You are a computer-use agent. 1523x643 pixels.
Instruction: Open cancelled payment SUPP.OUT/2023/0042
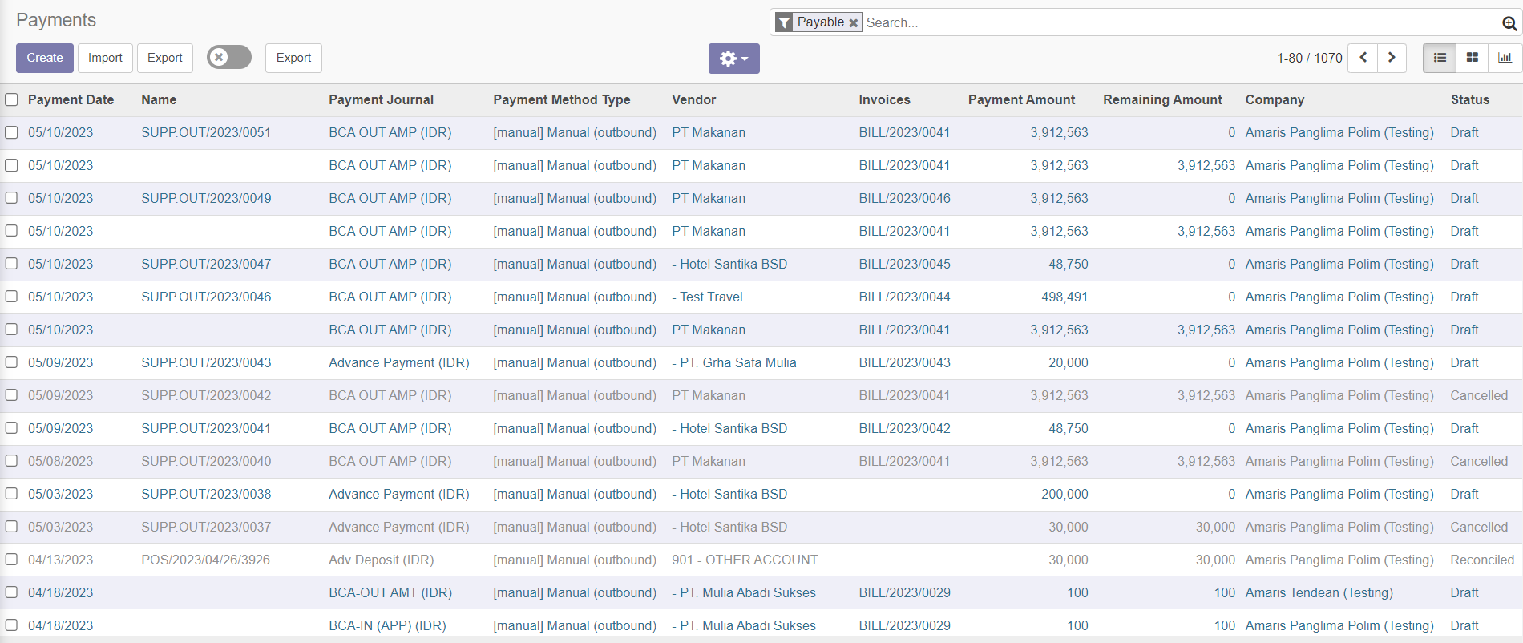click(206, 395)
